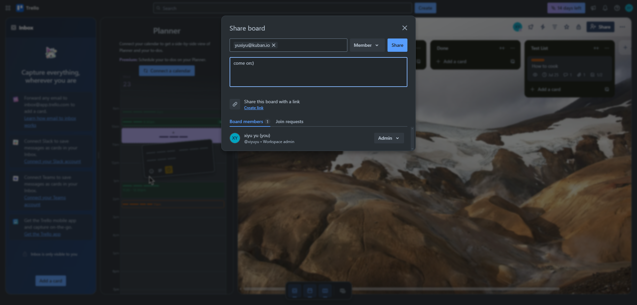Open the Admin permission dropdown

click(x=389, y=138)
